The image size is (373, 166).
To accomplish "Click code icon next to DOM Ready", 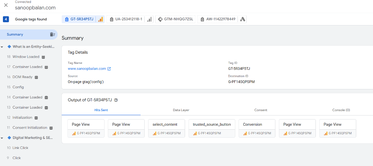I will 36,77.
